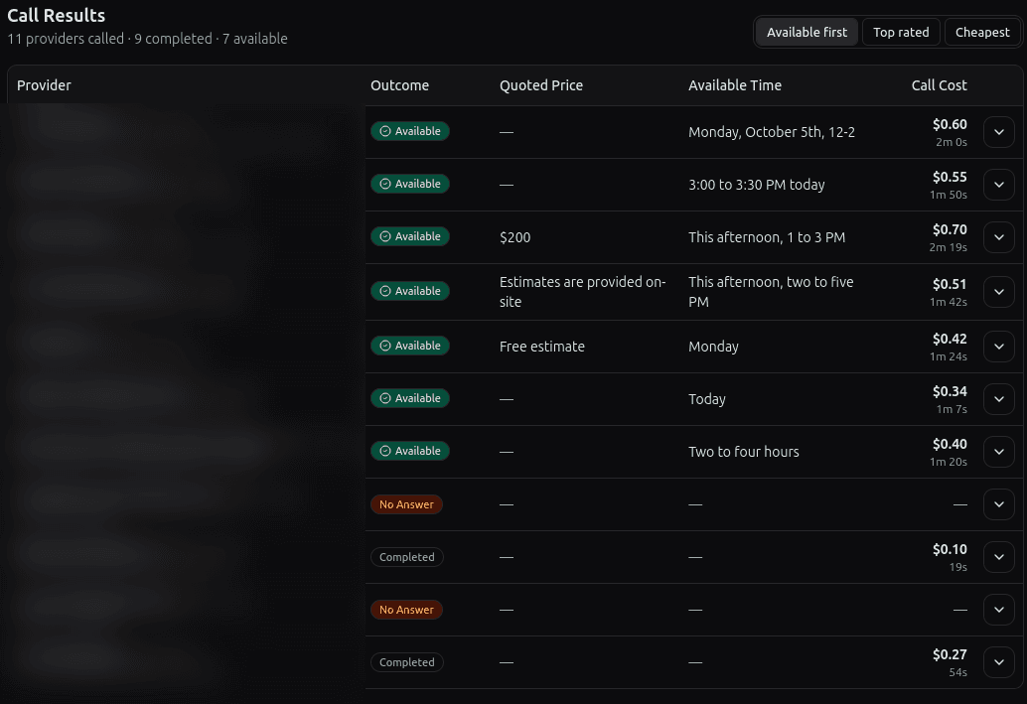Click the '11 providers called' summary line
Viewport: 1027px width, 704px height.
pos(147,39)
